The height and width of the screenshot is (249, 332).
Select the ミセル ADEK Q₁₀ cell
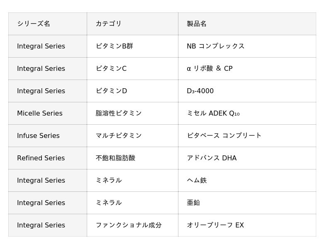coord(247,113)
